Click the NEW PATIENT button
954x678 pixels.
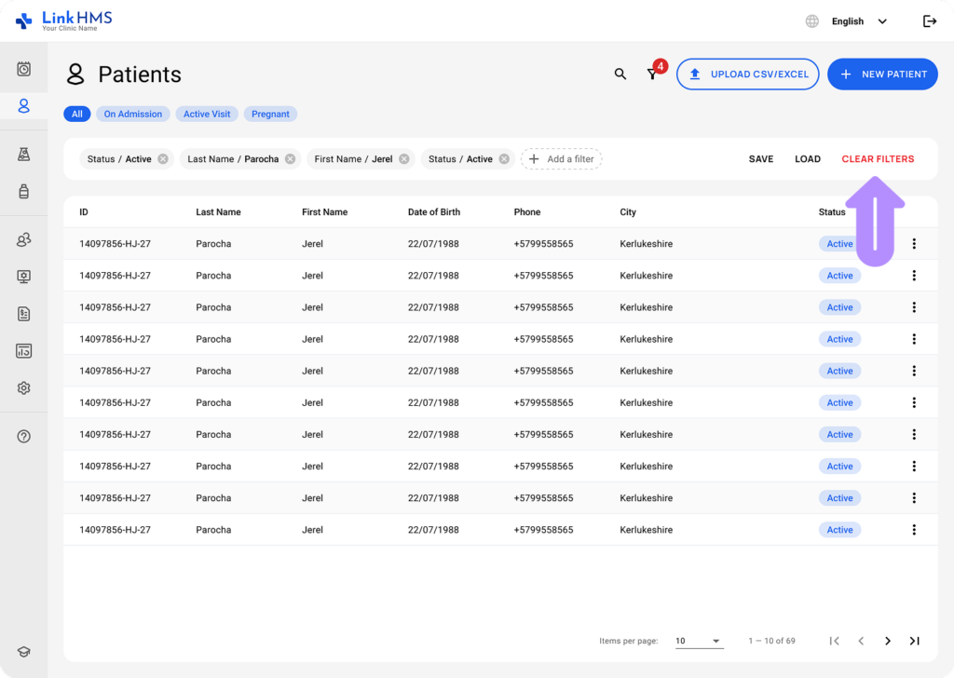click(882, 74)
